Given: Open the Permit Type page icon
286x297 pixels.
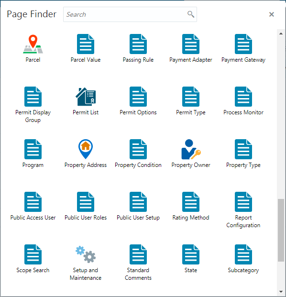Looking at the screenshot, I should [x=191, y=97].
